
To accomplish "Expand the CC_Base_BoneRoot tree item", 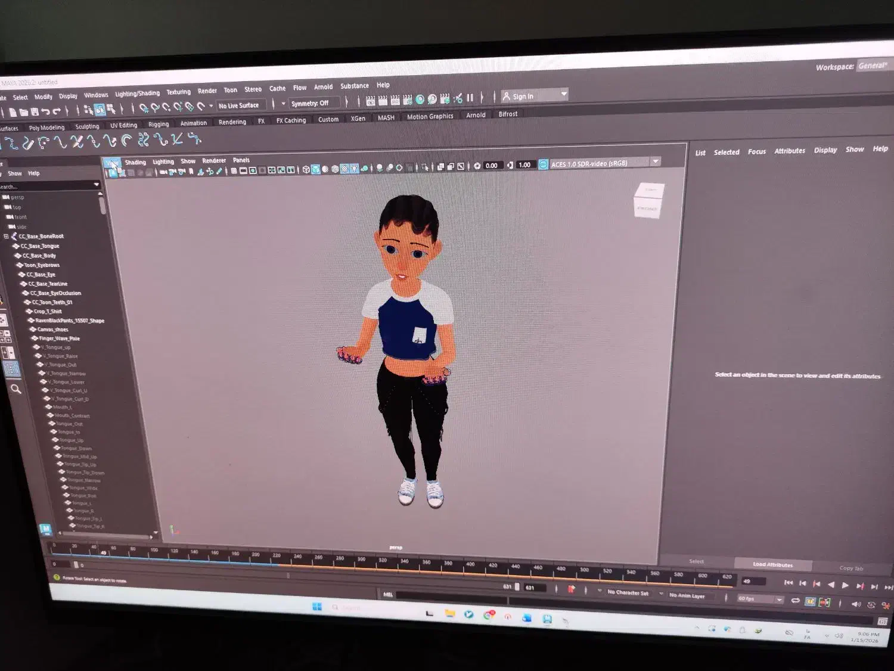I will [6, 236].
